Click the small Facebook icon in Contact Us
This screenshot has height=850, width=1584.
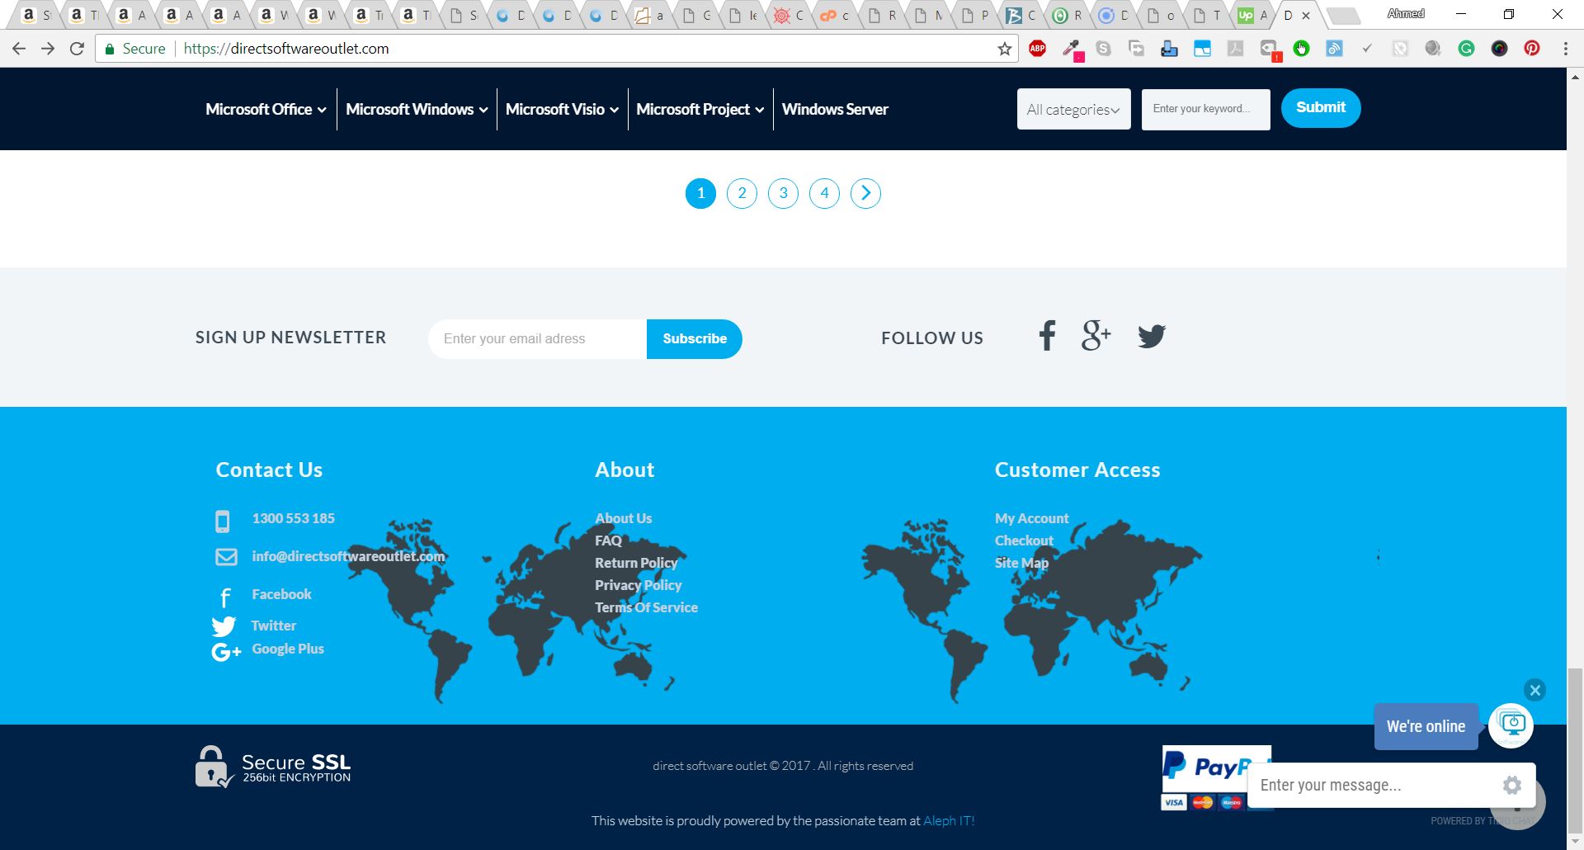pyautogui.click(x=225, y=597)
